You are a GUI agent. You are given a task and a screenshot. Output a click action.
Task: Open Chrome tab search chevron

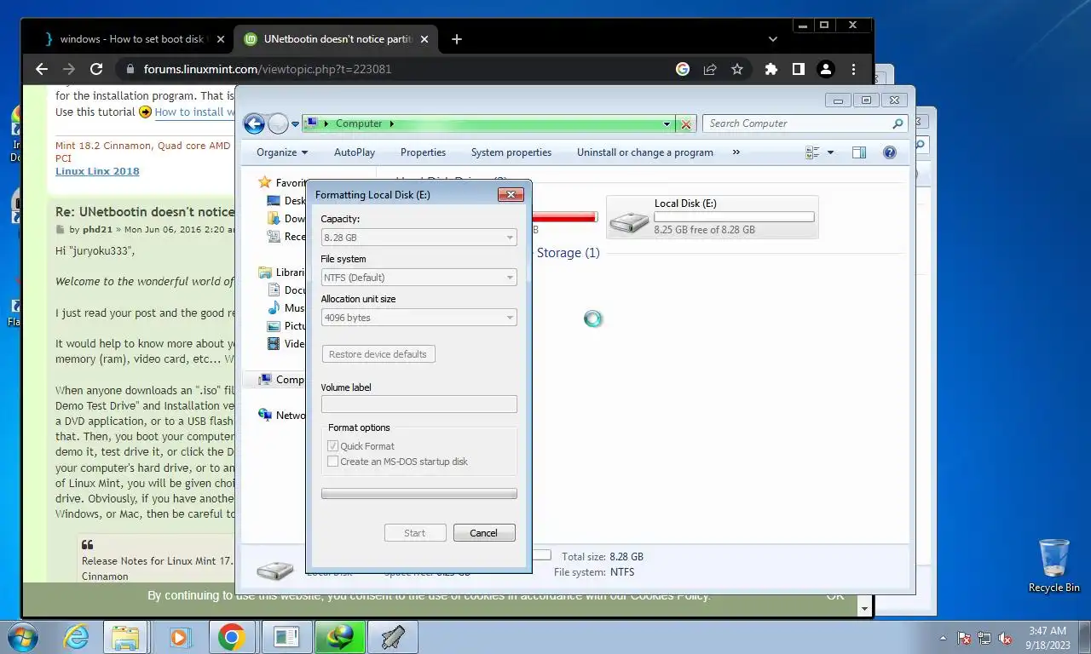pos(772,39)
